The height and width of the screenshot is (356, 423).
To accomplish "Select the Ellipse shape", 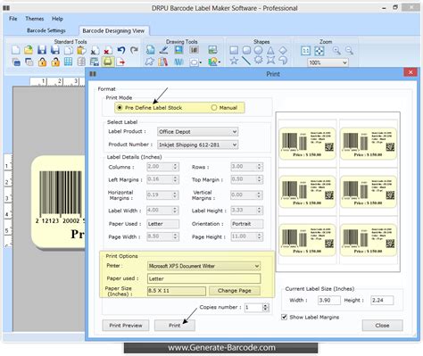I will coord(258,50).
